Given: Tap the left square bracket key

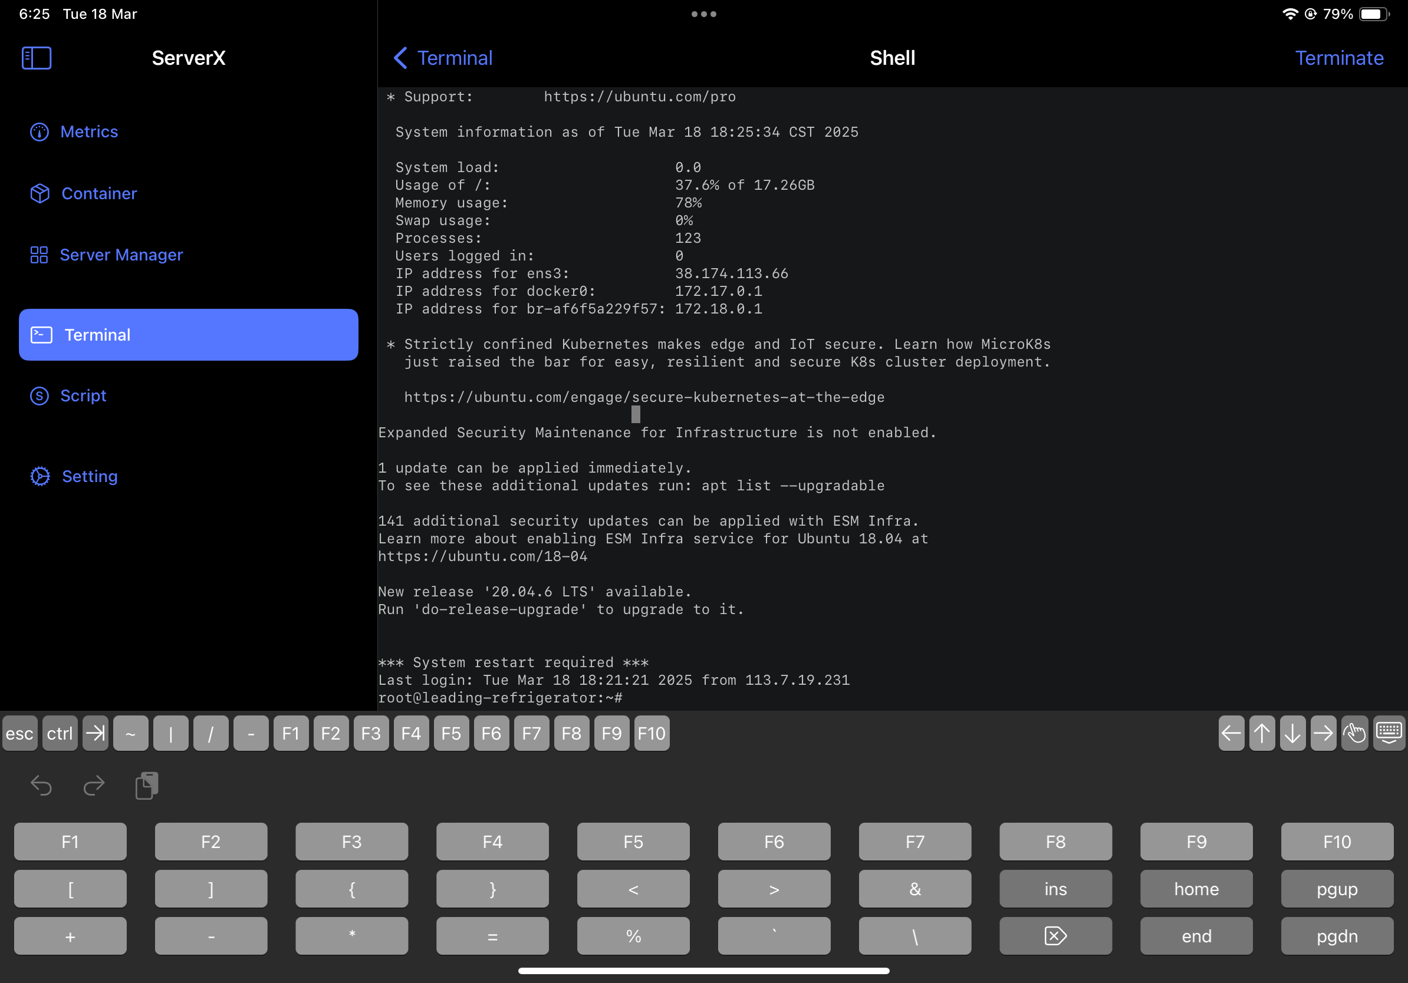Looking at the screenshot, I should 71,889.
